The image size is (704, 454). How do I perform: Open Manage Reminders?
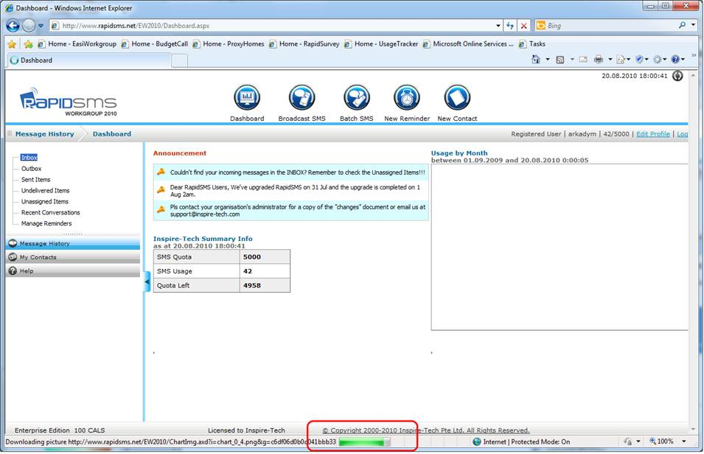(46, 223)
